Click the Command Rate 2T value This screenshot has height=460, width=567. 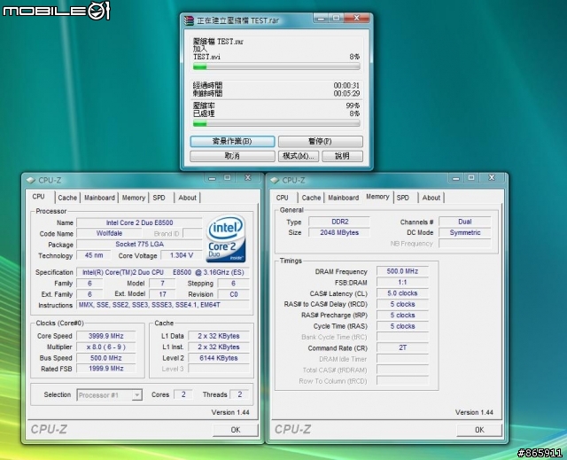tap(402, 348)
